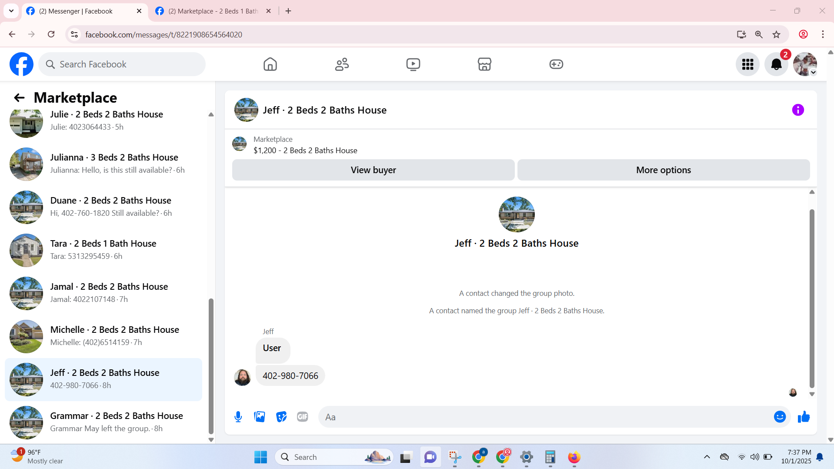Click the Windows taskbar Search box
Viewport: 834px width, 469px height.
(334, 457)
